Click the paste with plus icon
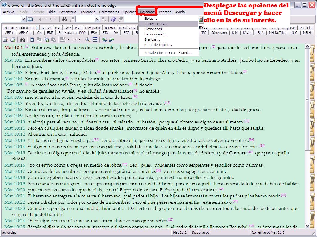This screenshot has width=317, height=237. coord(46,40)
